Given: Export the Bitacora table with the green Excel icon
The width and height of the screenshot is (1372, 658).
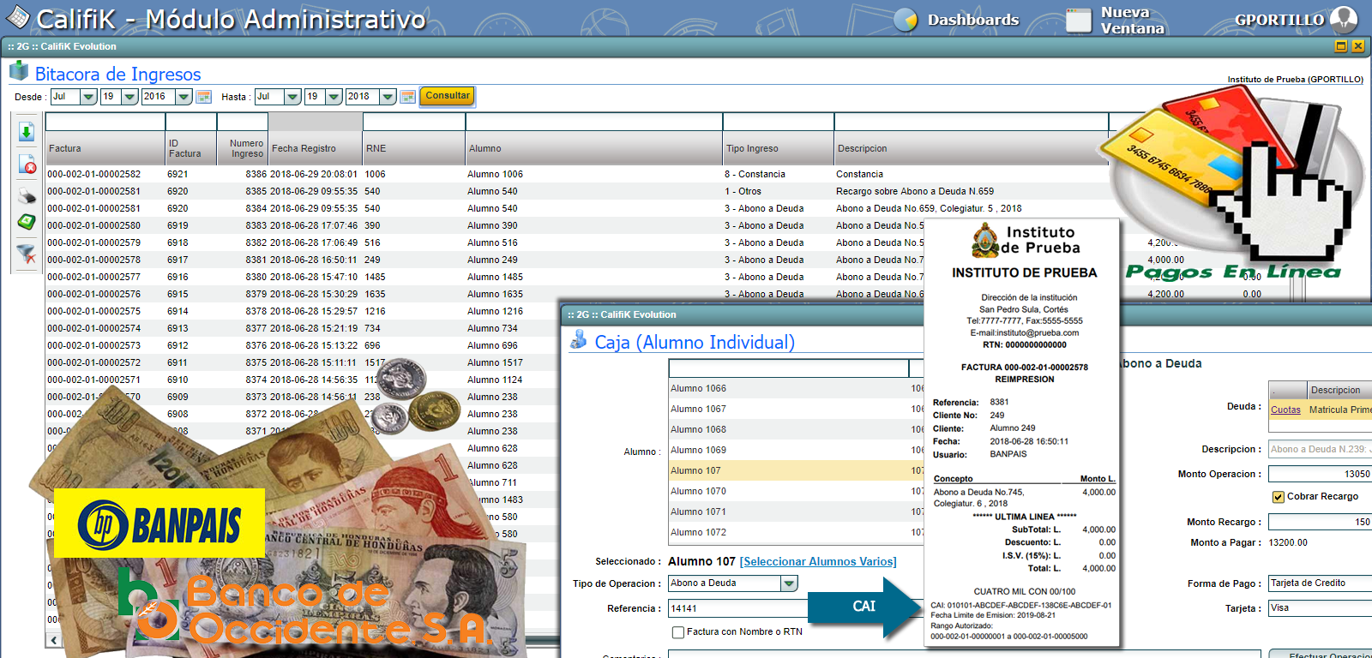Looking at the screenshot, I should [27, 222].
